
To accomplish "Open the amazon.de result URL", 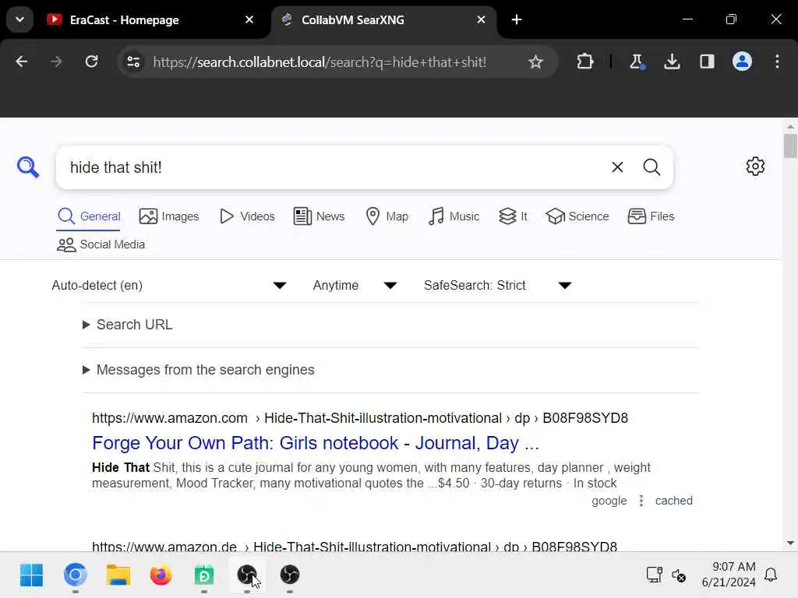I will [355, 546].
